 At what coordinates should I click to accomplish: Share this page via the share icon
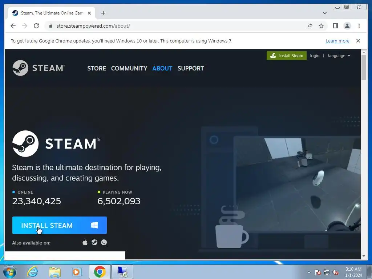[310, 26]
